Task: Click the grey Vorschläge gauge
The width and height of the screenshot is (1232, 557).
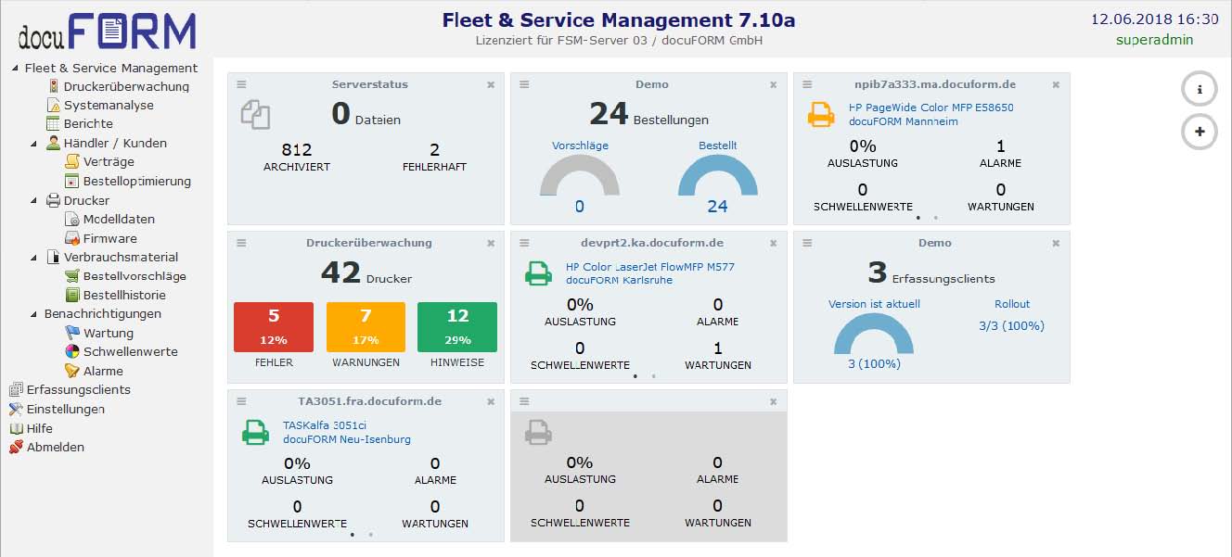Action: [580, 175]
